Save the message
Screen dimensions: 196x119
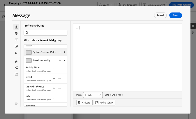pos(176,15)
